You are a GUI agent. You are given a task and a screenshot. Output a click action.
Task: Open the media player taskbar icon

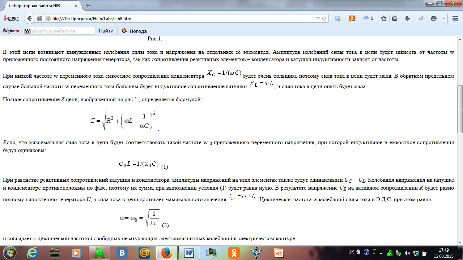pos(77,252)
